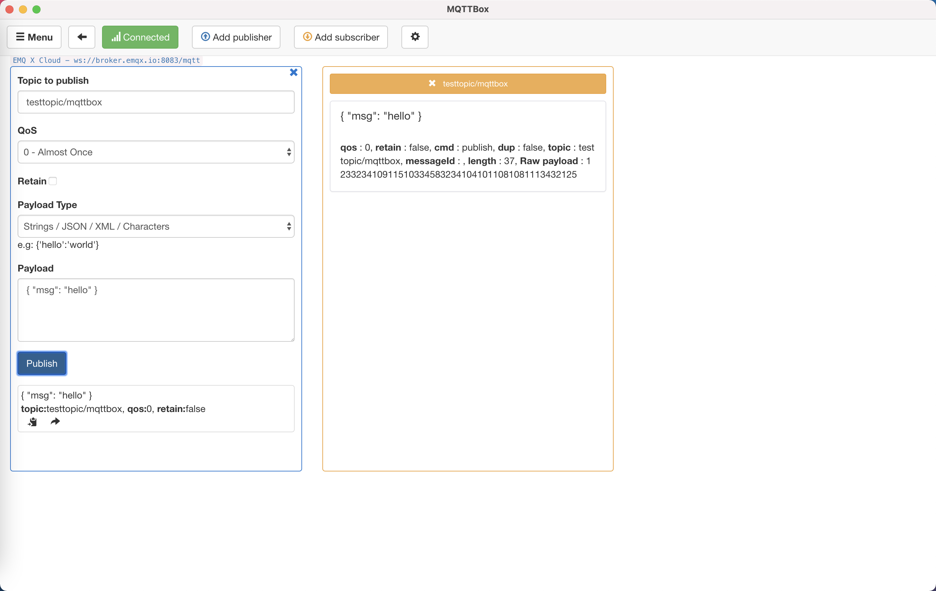Viewport: 936px width, 591px height.
Task: Click the published message history entry
Action: pos(156,408)
